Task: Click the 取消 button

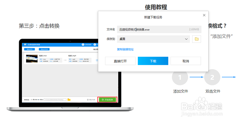Action: pyautogui.click(x=186, y=61)
